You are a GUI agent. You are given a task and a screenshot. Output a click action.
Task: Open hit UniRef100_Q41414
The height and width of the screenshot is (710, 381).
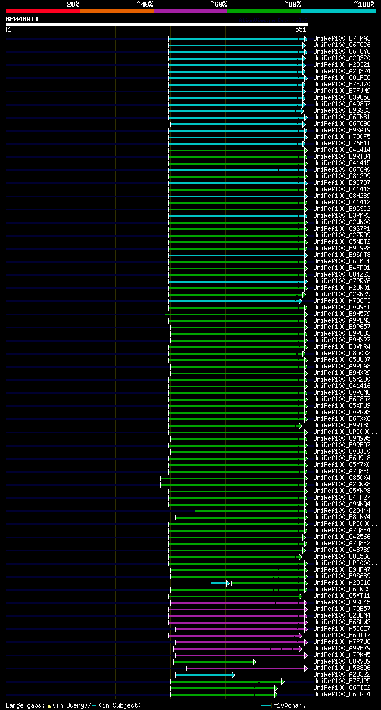click(x=342, y=150)
